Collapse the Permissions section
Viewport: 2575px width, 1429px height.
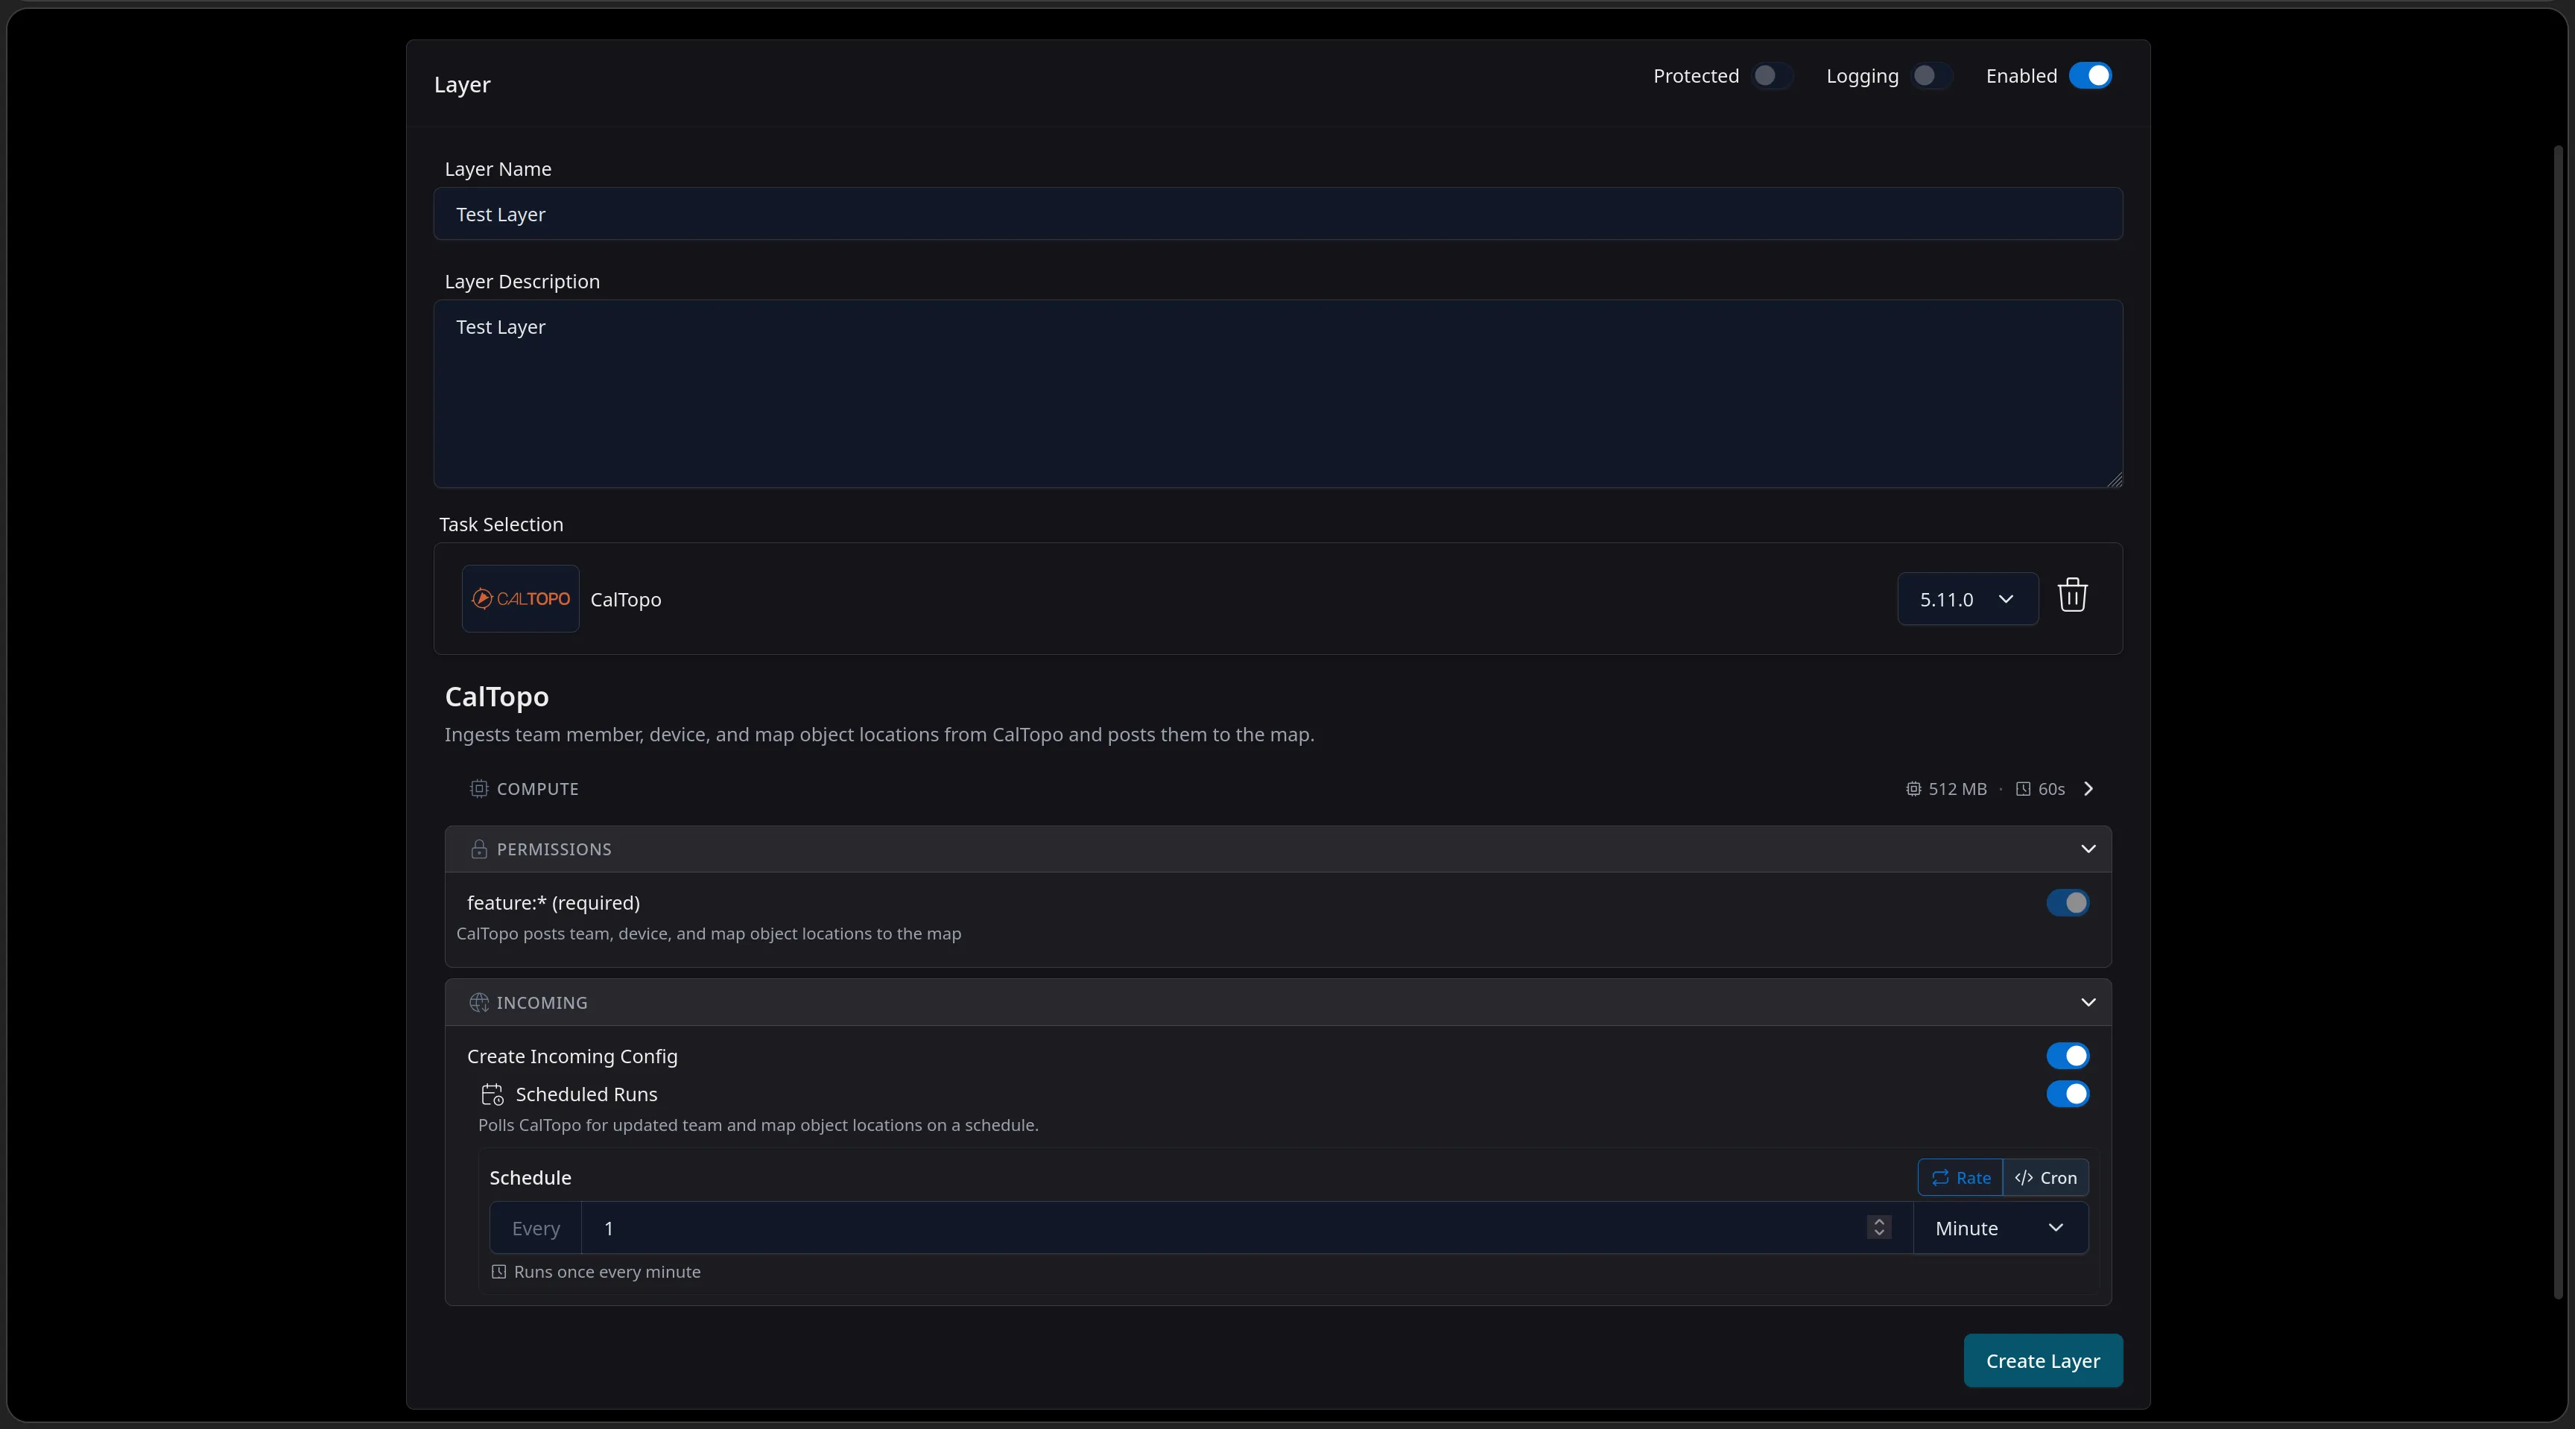[x=2088, y=849]
